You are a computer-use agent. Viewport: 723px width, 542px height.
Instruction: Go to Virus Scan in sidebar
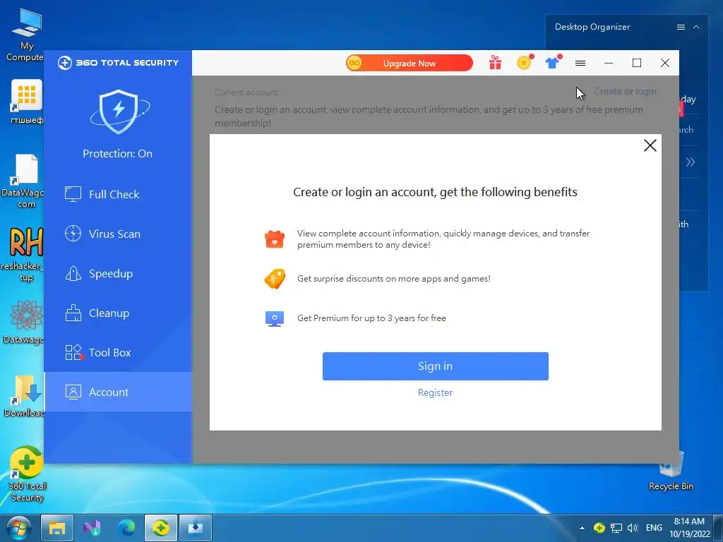coord(118,234)
